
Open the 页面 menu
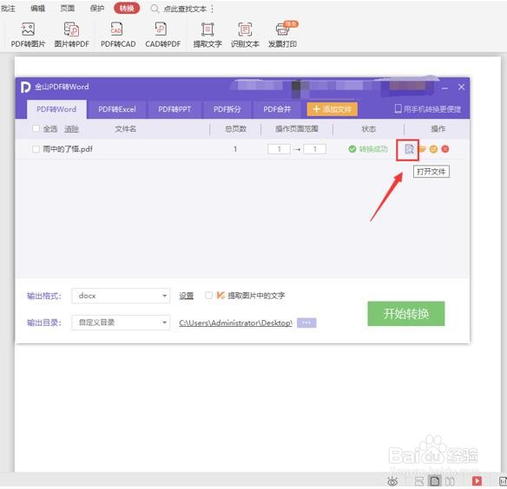point(67,9)
